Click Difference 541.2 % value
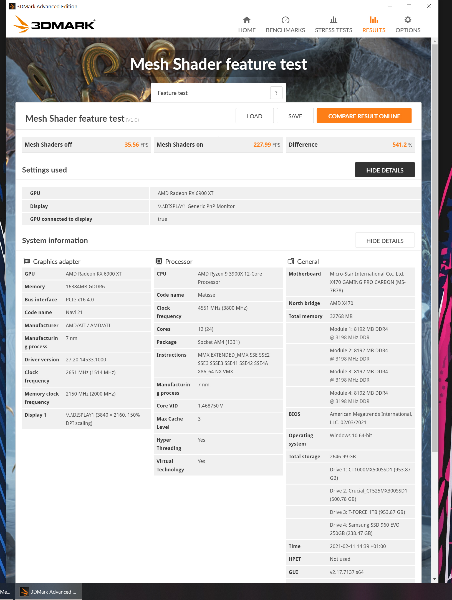Screen dimensions: 452x600 click(402, 144)
